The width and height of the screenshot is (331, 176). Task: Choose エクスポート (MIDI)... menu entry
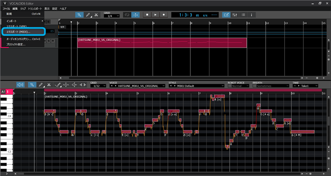pyautogui.click(x=23, y=32)
